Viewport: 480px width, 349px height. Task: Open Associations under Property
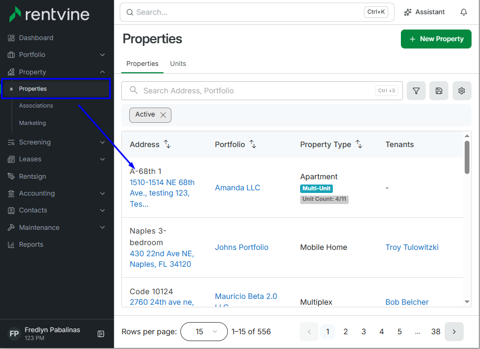(x=36, y=105)
